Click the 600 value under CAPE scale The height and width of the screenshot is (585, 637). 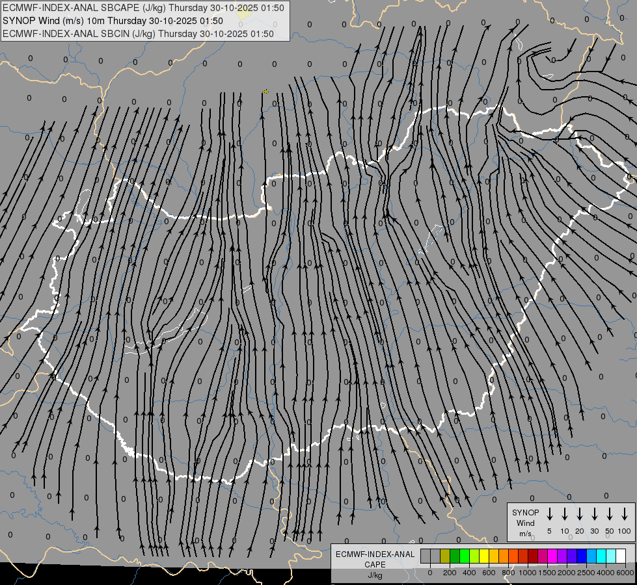click(x=489, y=573)
